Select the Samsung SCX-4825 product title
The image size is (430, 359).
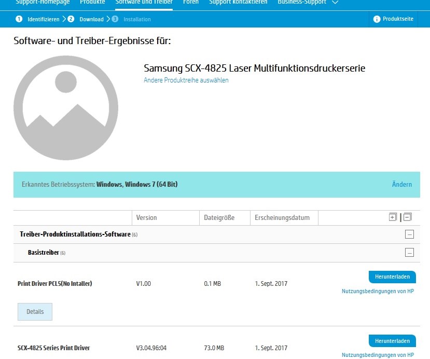click(255, 68)
